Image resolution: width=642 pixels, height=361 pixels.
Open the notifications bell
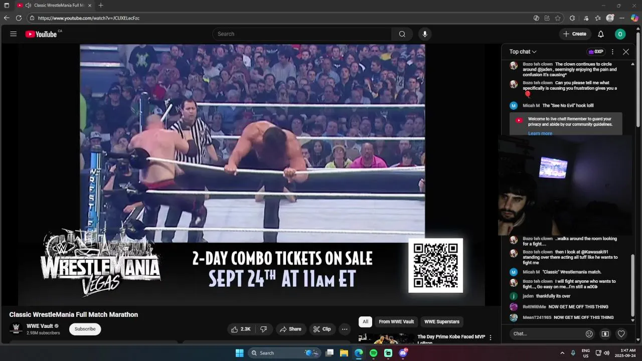[601, 34]
